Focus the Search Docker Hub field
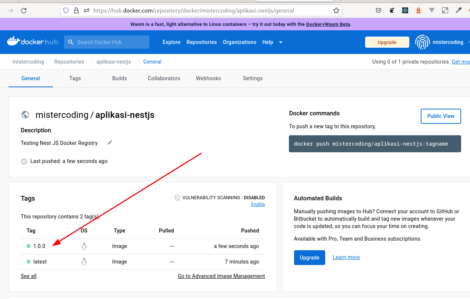The image size is (470, 299). 107,42
